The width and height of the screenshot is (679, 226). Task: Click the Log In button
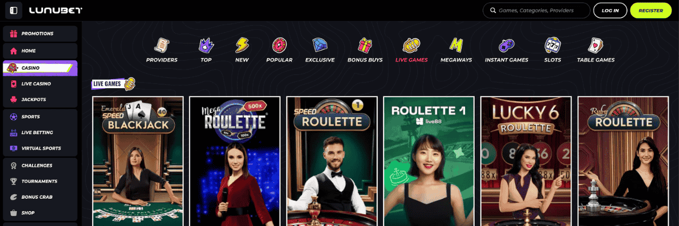point(610,10)
